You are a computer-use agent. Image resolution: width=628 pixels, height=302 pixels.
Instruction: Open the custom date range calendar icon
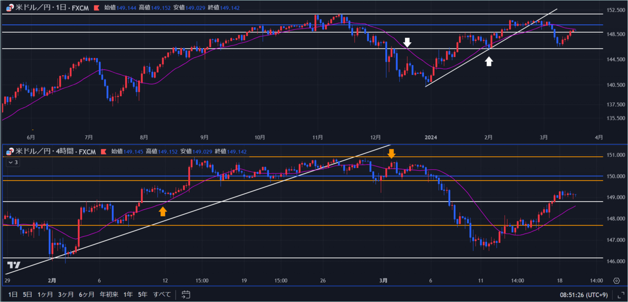pos(184,295)
